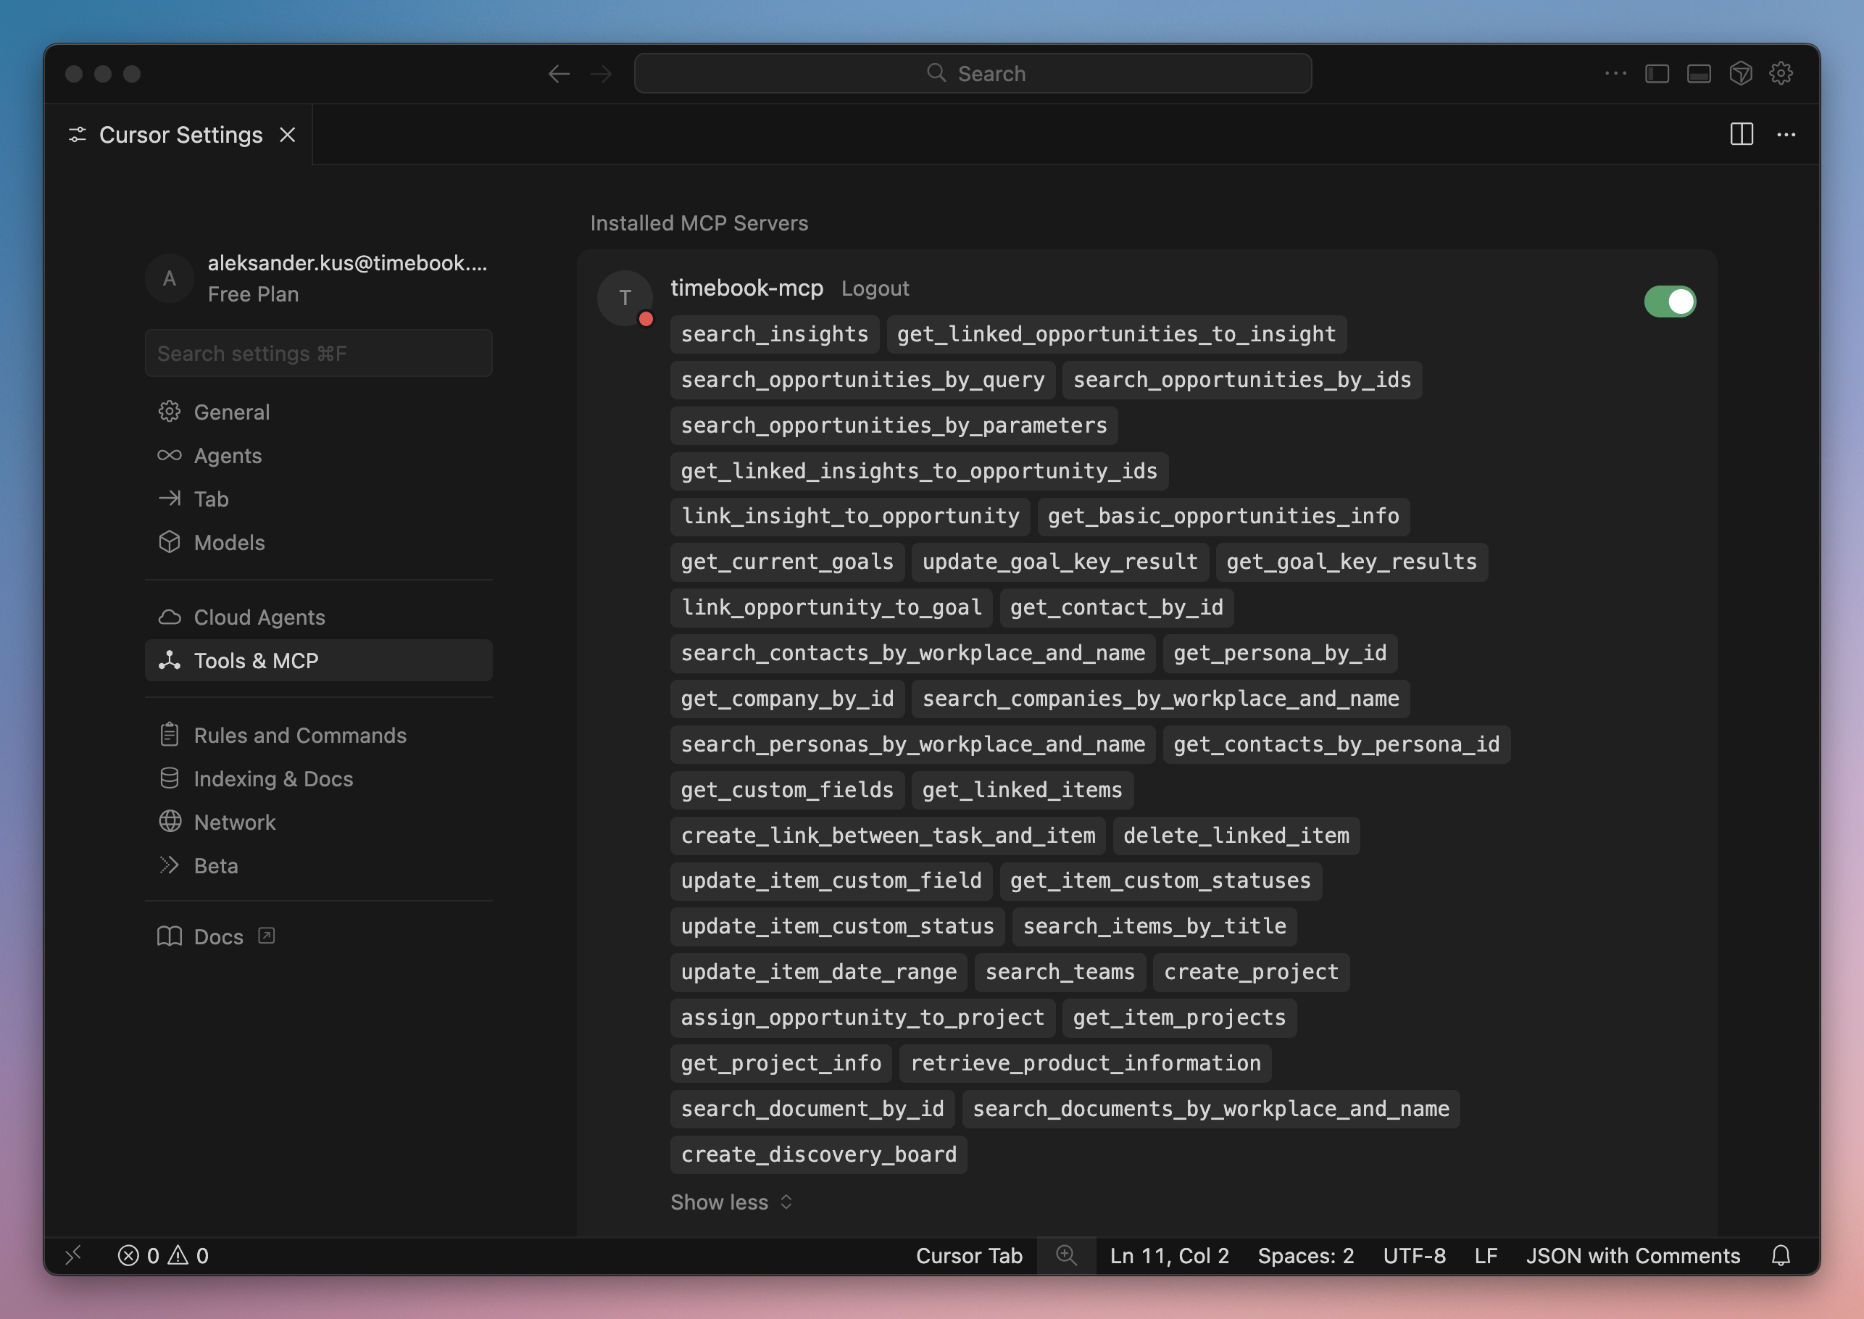The height and width of the screenshot is (1319, 1864).
Task: Open the title bar ellipsis menu
Action: click(x=1615, y=74)
